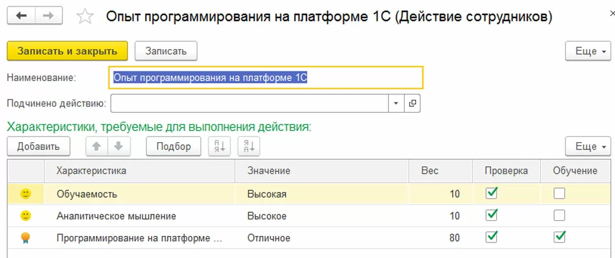Uncheck Проверка for the Обучаемость row

click(492, 193)
